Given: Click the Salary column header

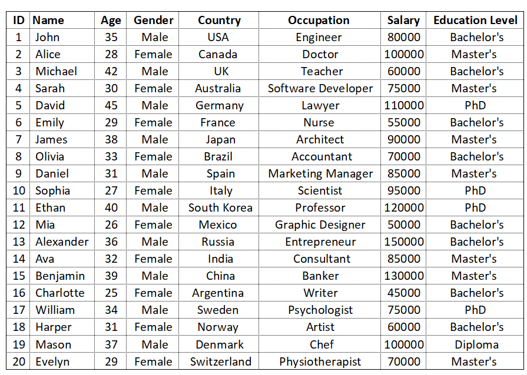Looking at the screenshot, I should coord(403,20).
